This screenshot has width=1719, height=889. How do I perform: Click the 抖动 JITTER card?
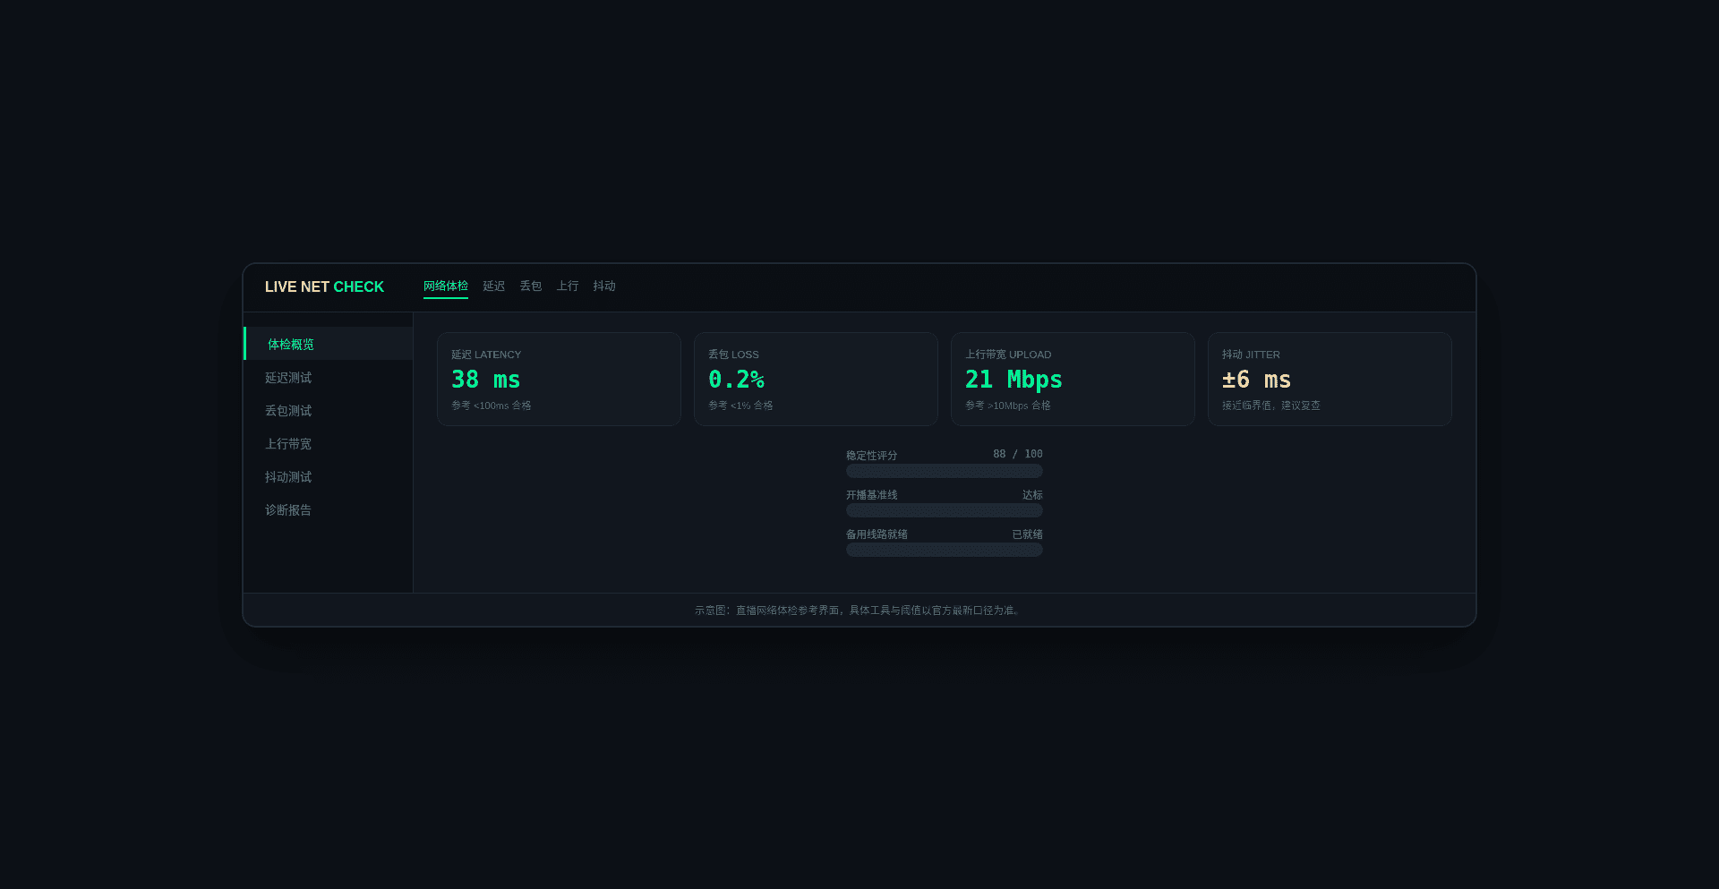[1330, 379]
